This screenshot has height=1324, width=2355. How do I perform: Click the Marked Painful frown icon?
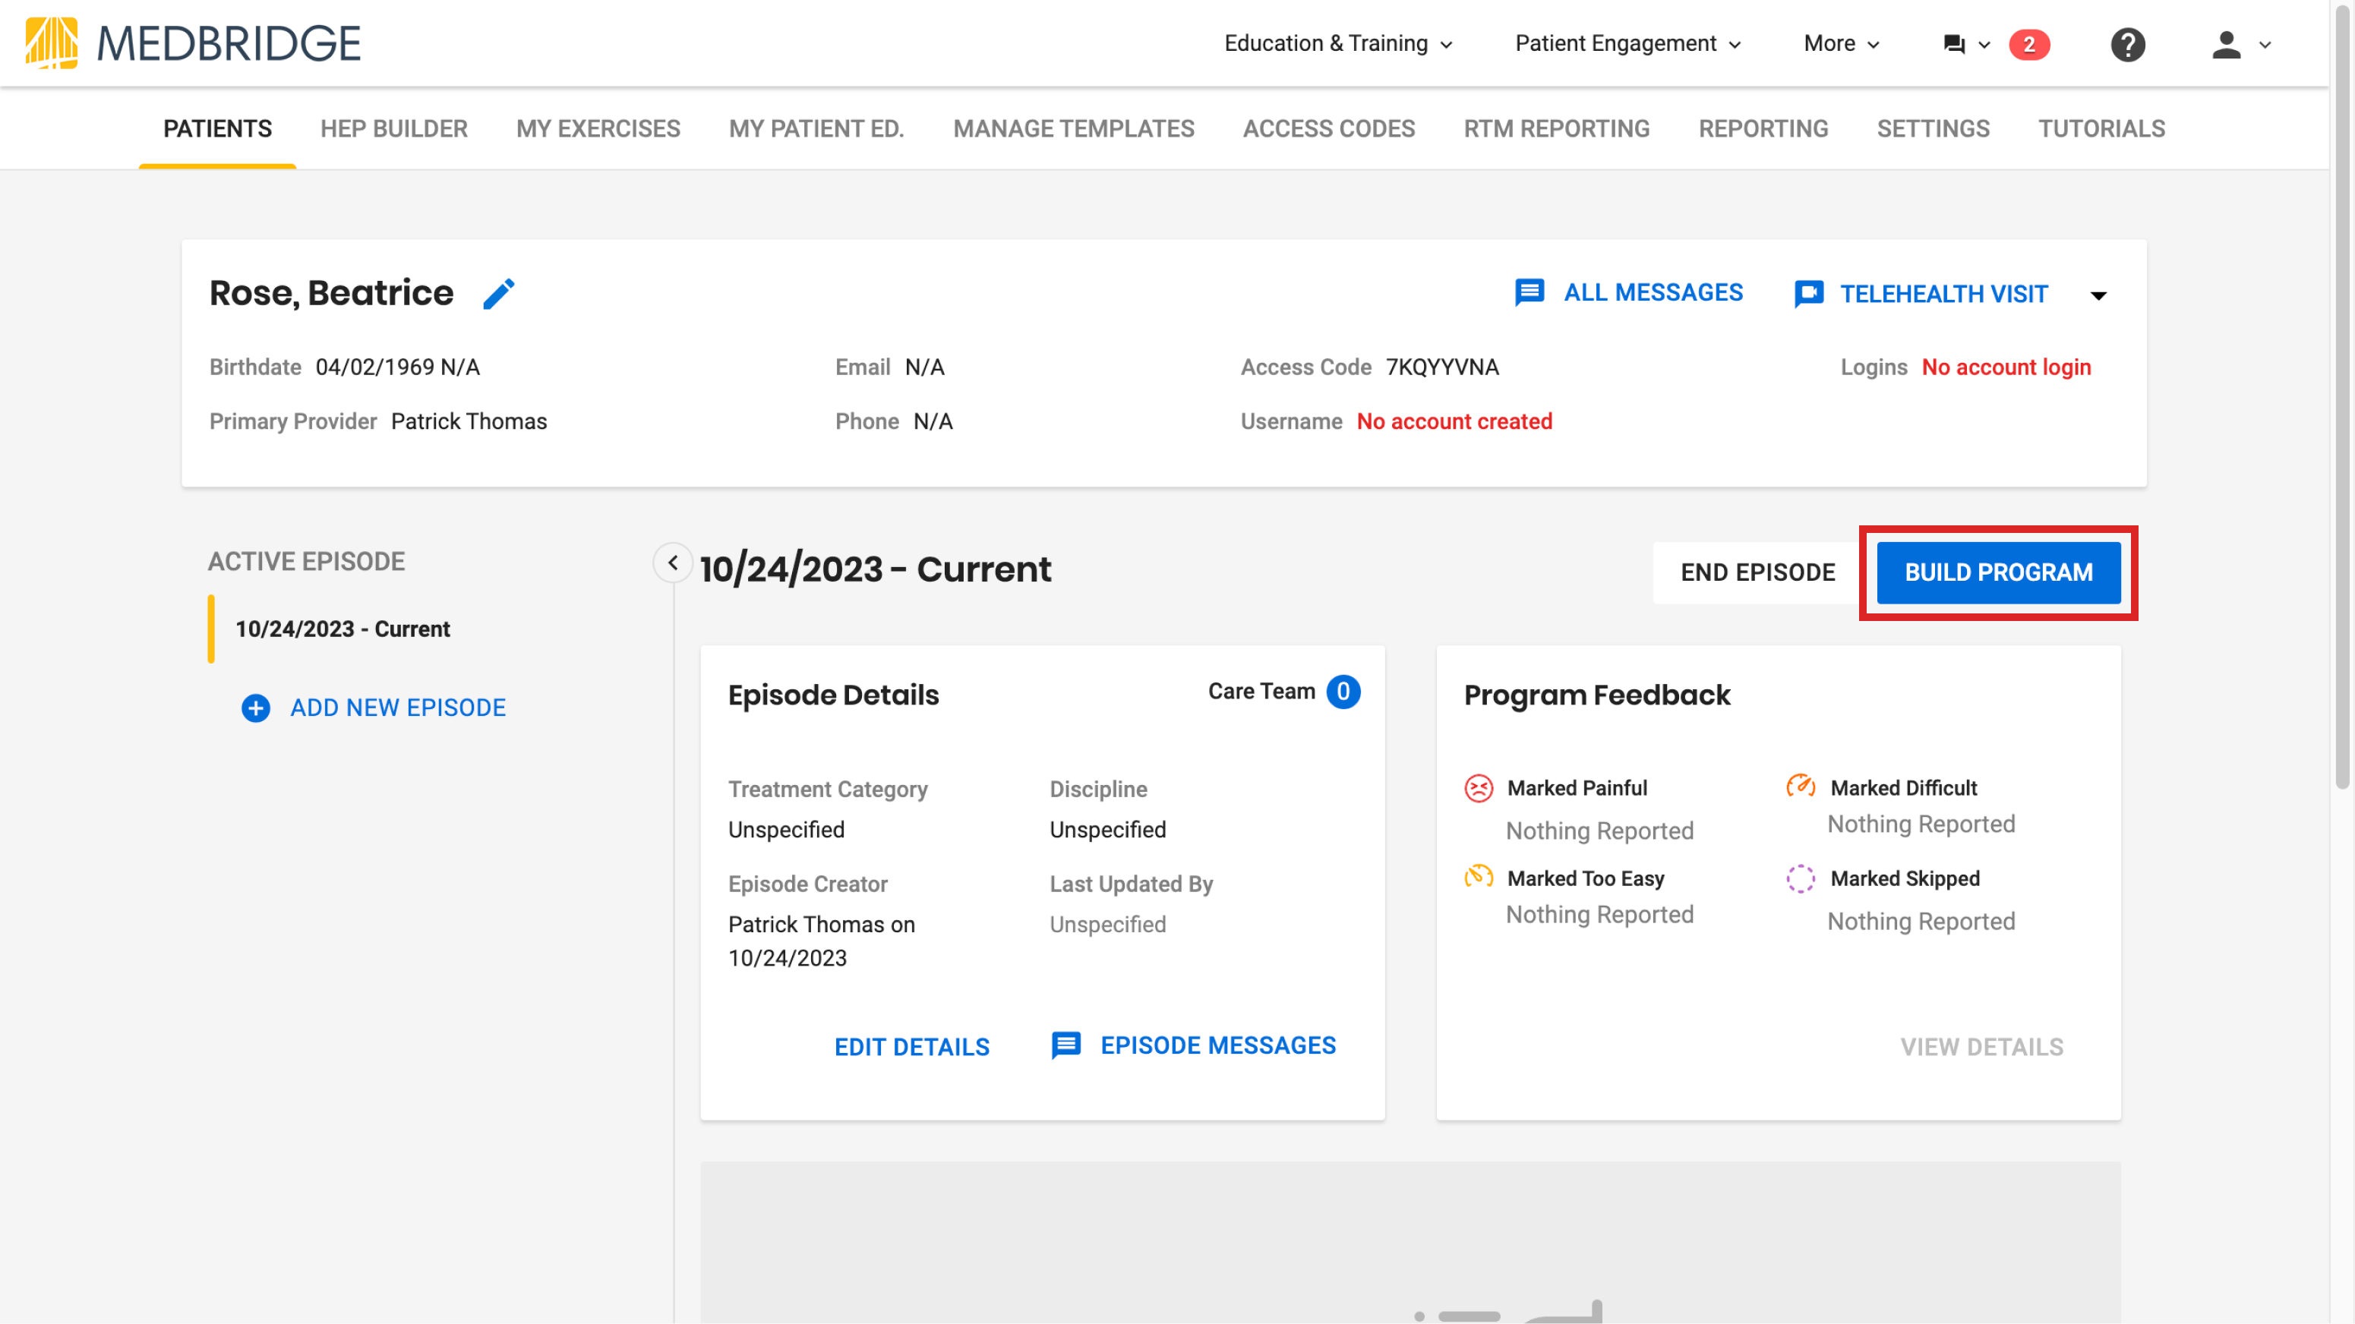tap(1479, 787)
